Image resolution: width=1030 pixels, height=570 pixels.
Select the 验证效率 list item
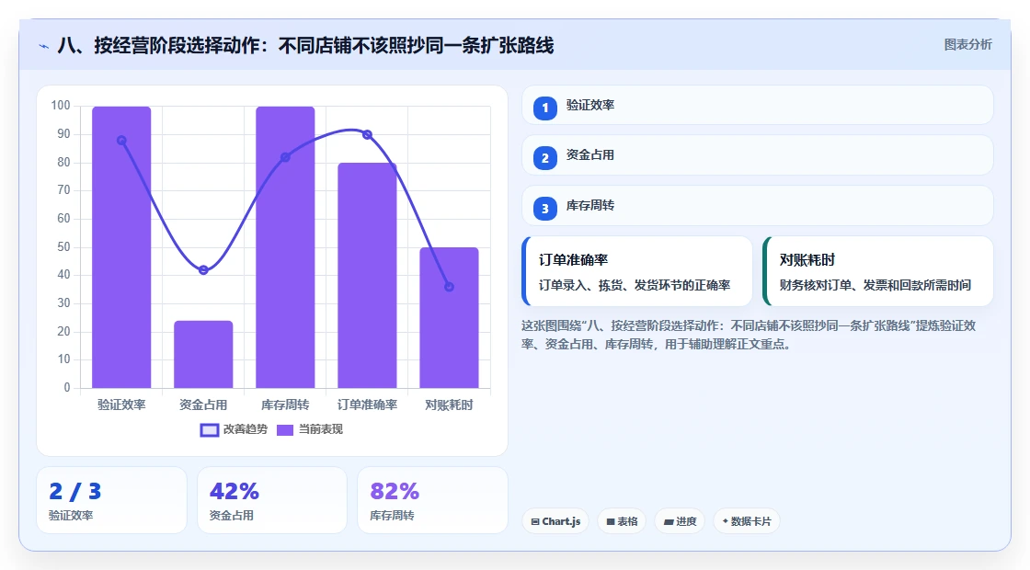[758, 105]
